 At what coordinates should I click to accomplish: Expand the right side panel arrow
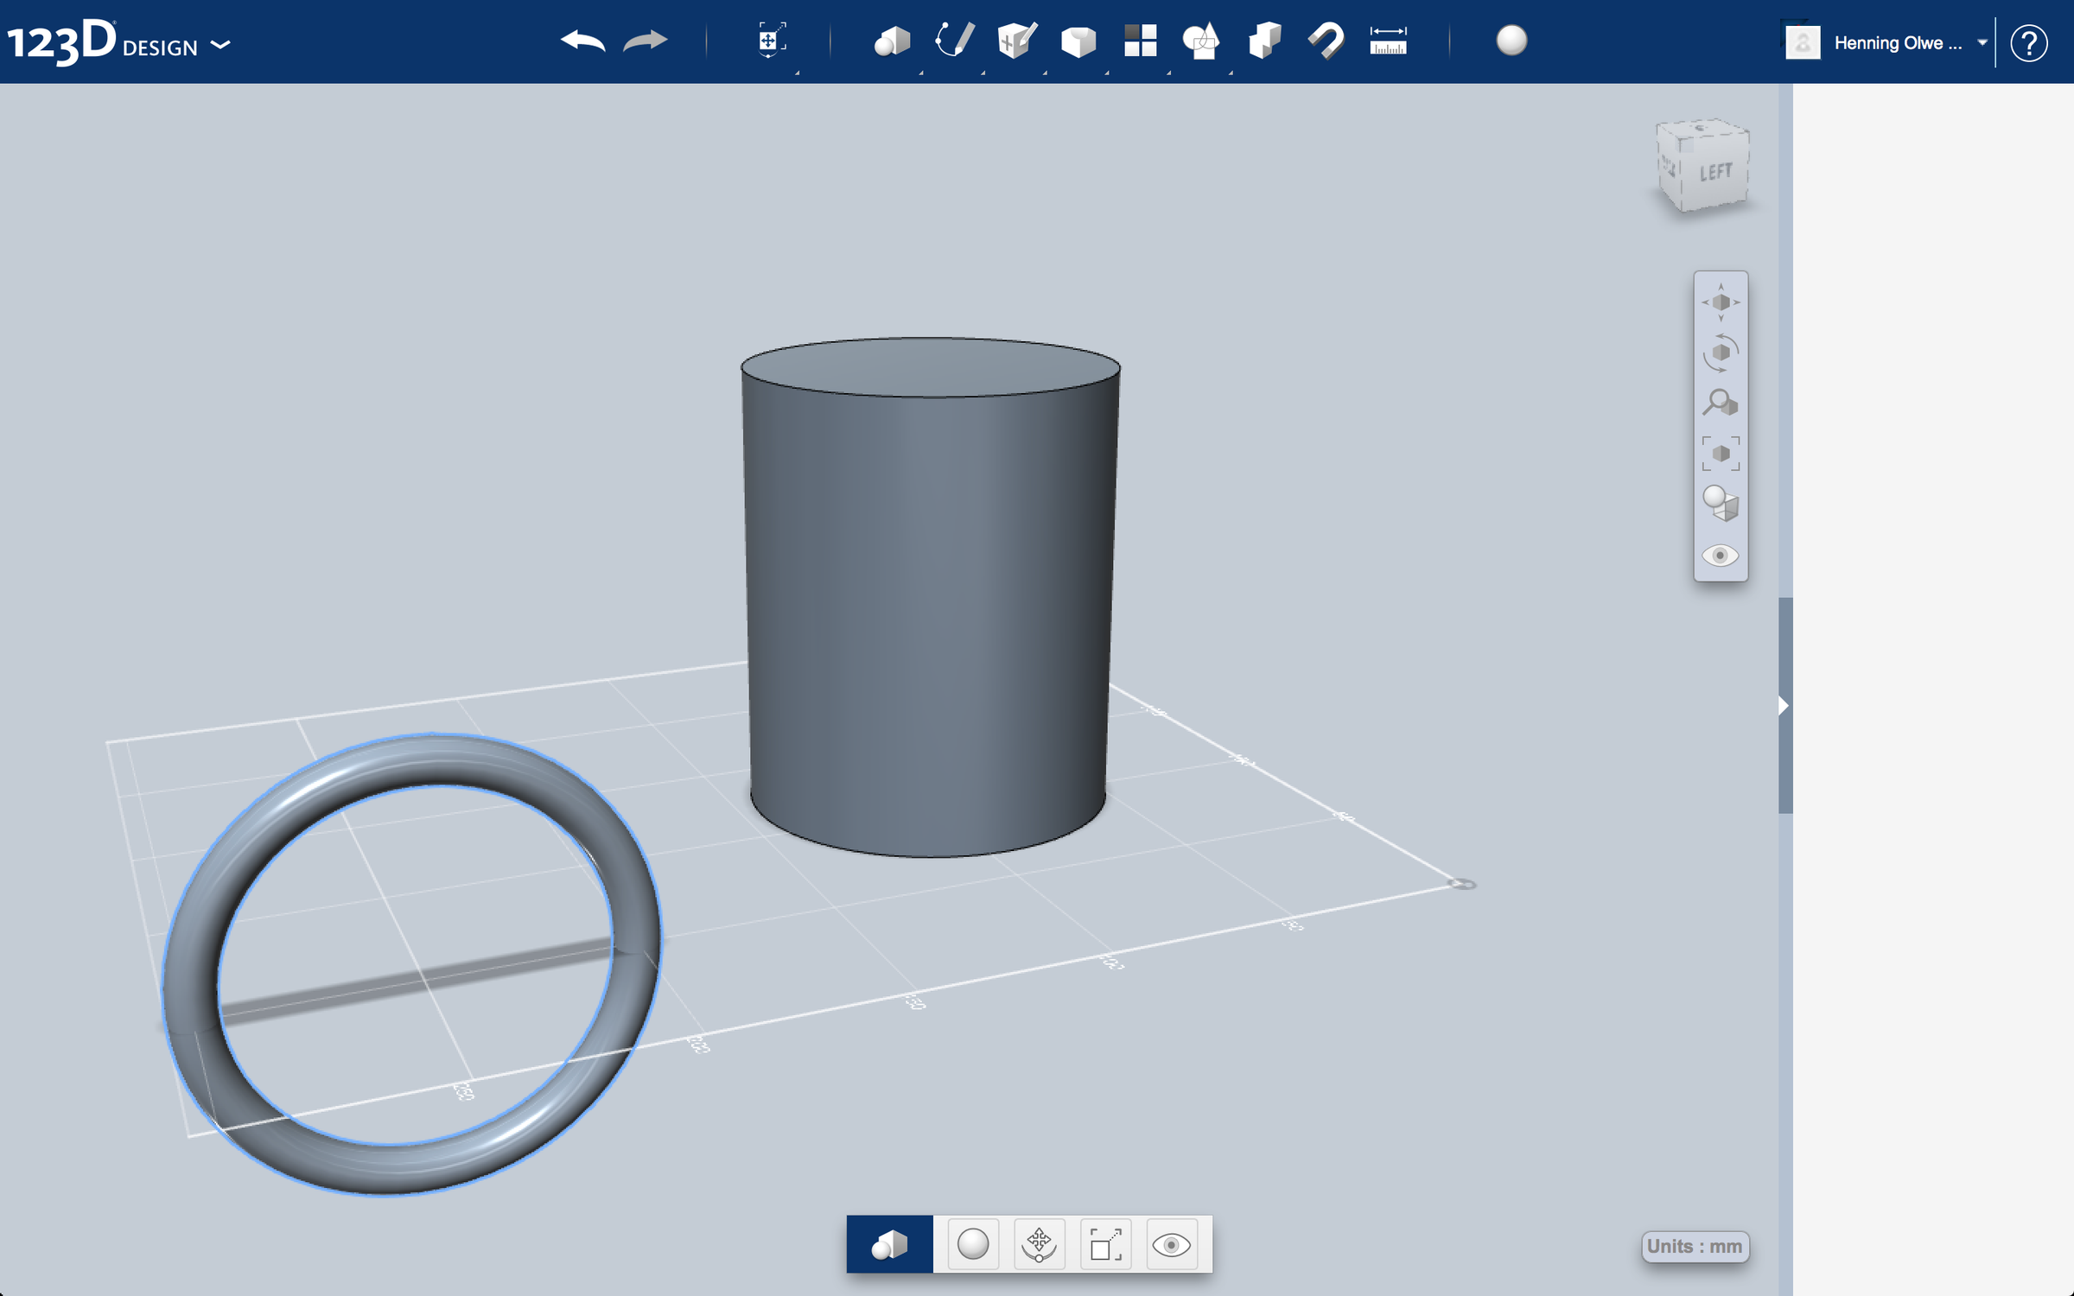pyautogui.click(x=1784, y=706)
